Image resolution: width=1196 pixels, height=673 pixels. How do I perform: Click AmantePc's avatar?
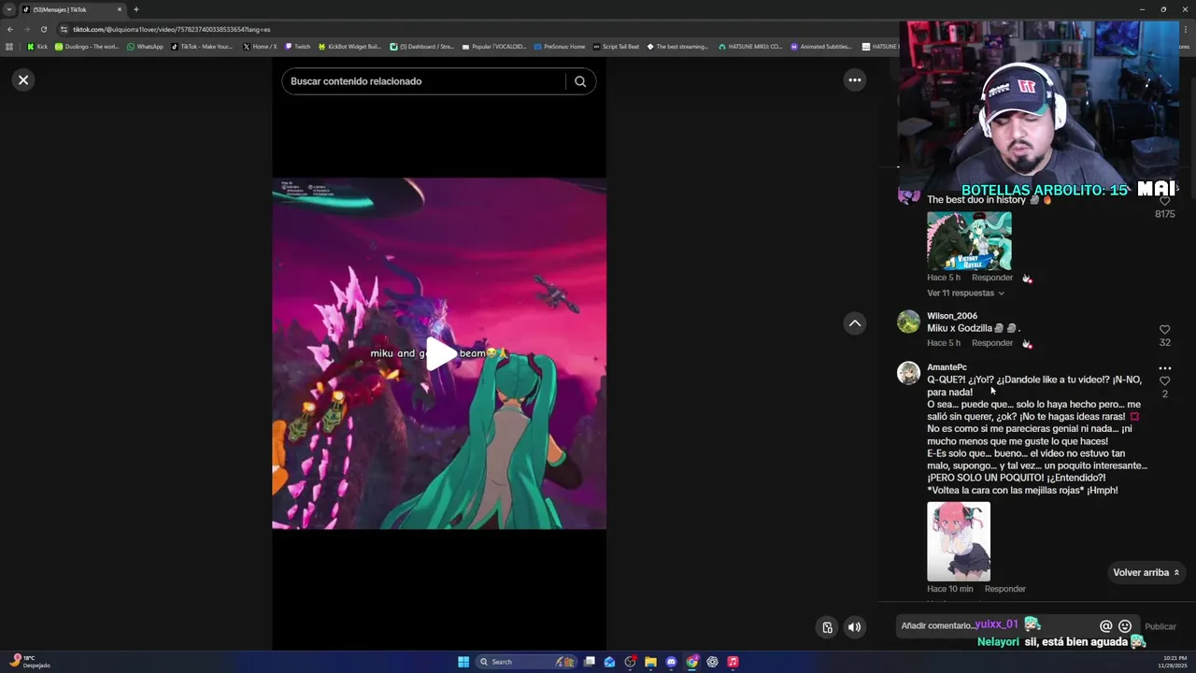click(x=908, y=373)
